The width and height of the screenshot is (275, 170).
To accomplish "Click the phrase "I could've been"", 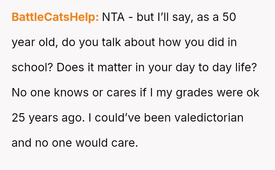I will [x=130, y=118].
